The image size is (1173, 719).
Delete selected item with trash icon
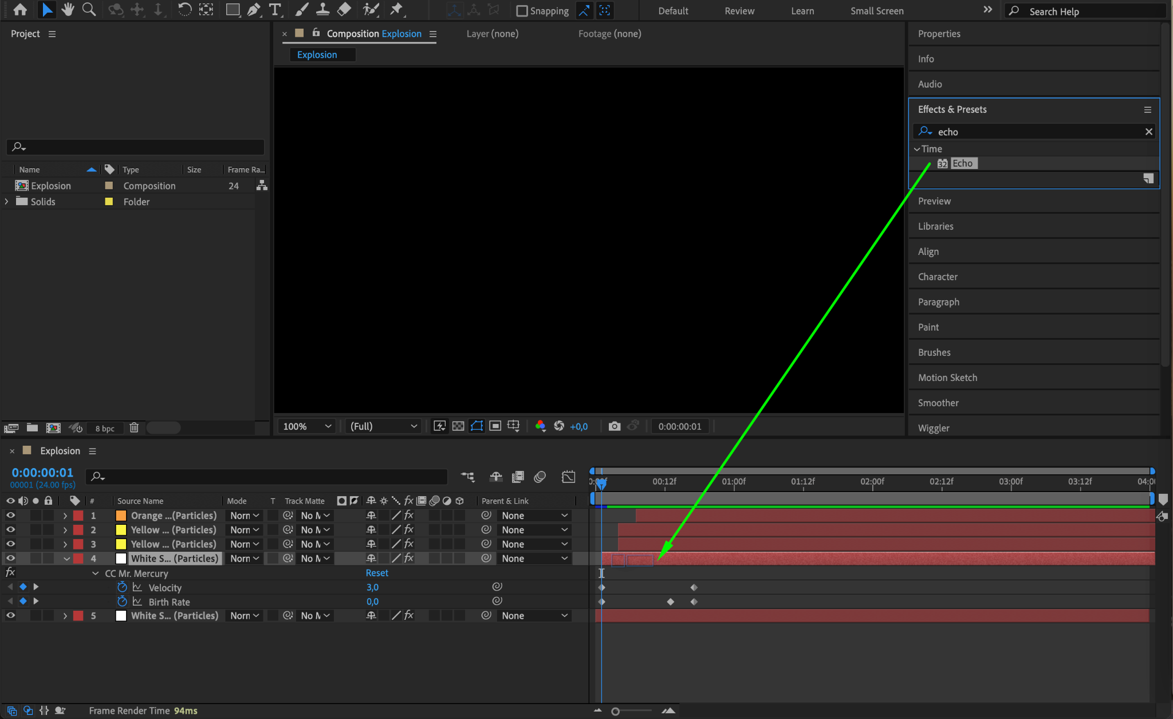[x=134, y=428]
